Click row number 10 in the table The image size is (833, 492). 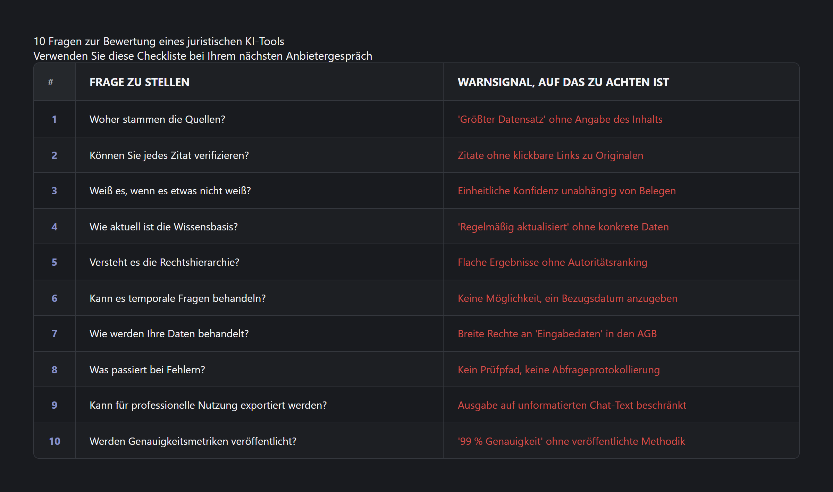(54, 441)
